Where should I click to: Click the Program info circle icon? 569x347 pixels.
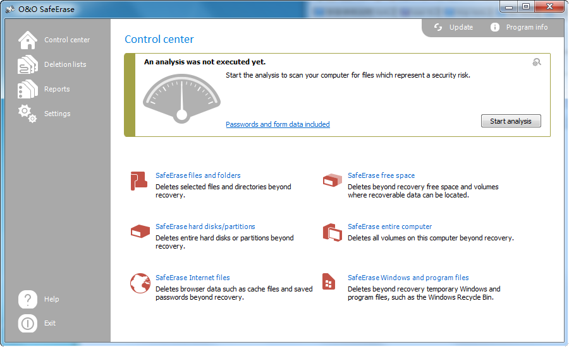coord(495,27)
